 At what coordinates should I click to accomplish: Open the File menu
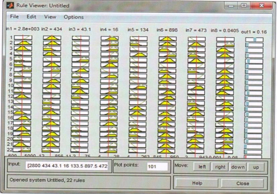14,17
